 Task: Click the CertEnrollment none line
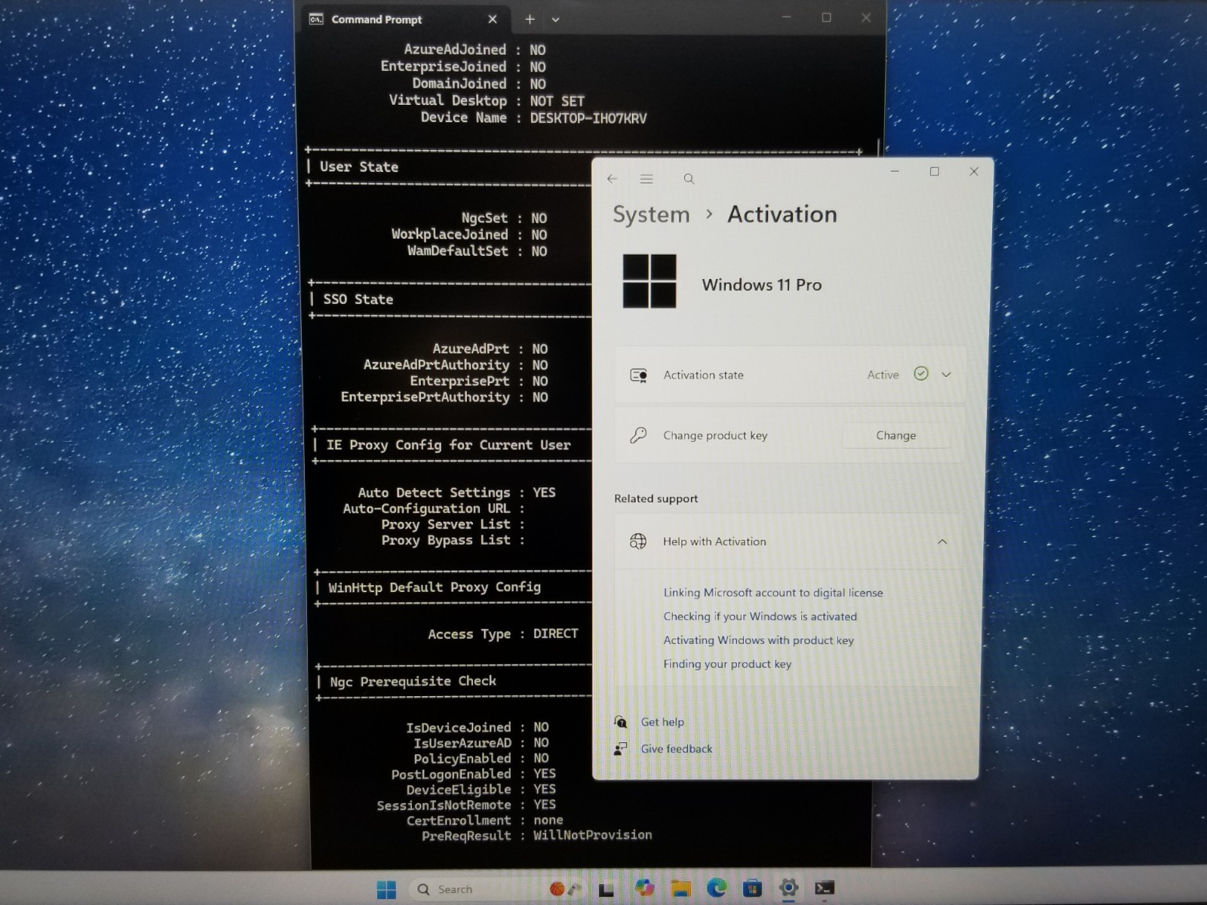(x=484, y=820)
